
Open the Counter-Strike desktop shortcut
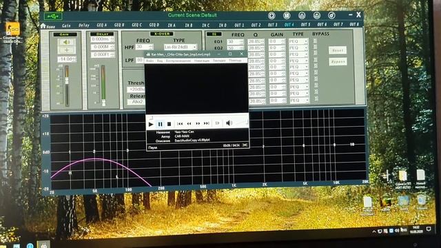(x=12, y=32)
